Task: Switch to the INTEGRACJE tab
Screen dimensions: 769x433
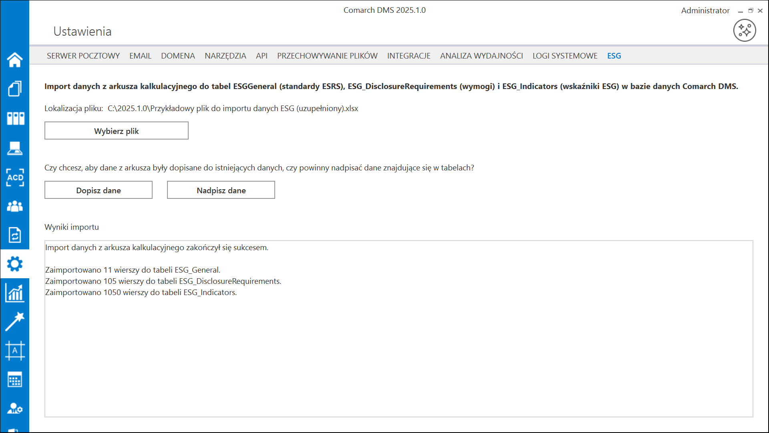Action: coord(409,56)
